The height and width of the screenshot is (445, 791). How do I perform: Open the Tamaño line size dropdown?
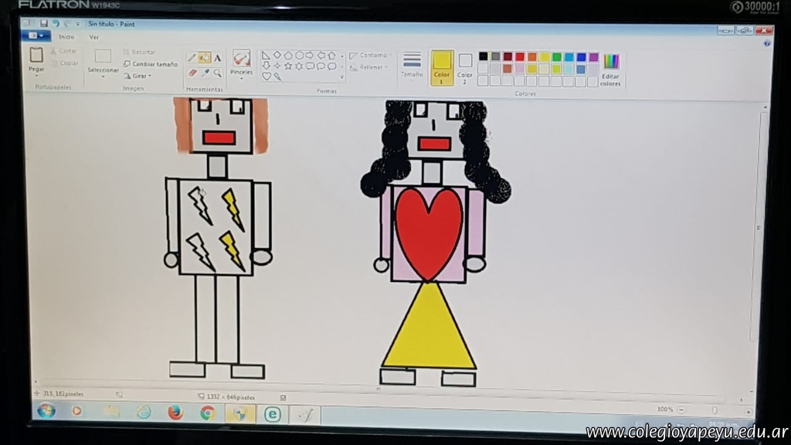point(412,66)
